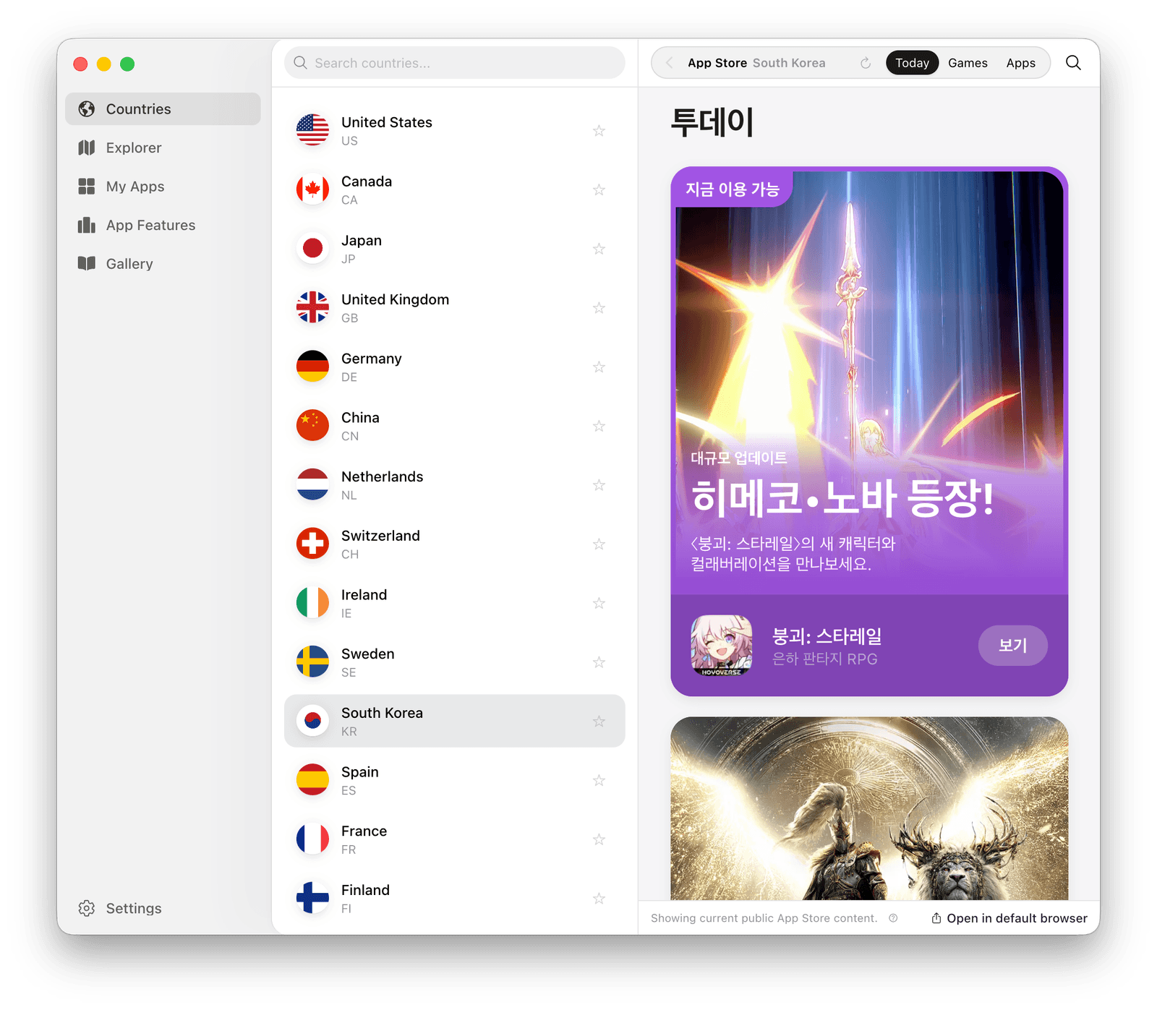Click the Spain flag icon
Image resolution: width=1157 pixels, height=1010 pixels.
[312, 779]
